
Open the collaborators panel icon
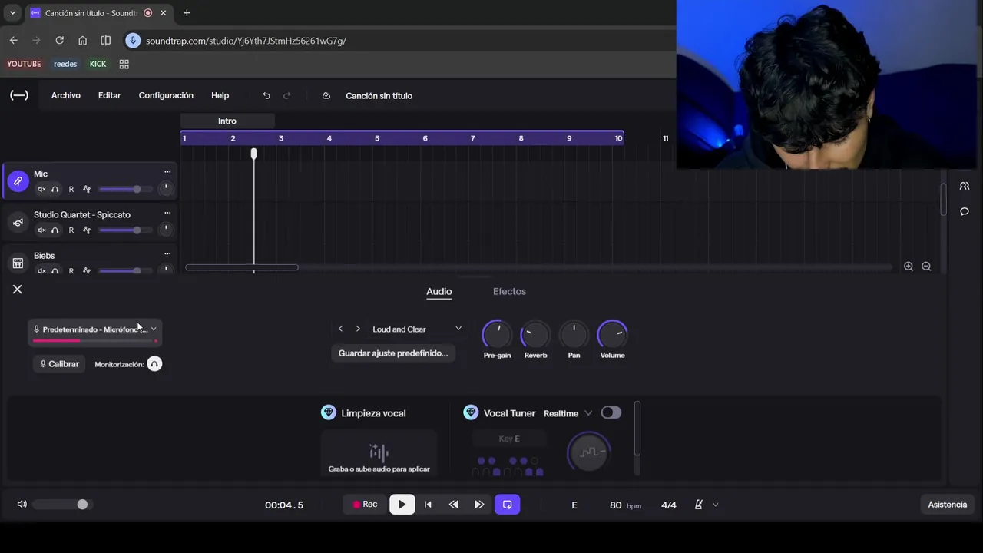pyautogui.click(x=964, y=186)
